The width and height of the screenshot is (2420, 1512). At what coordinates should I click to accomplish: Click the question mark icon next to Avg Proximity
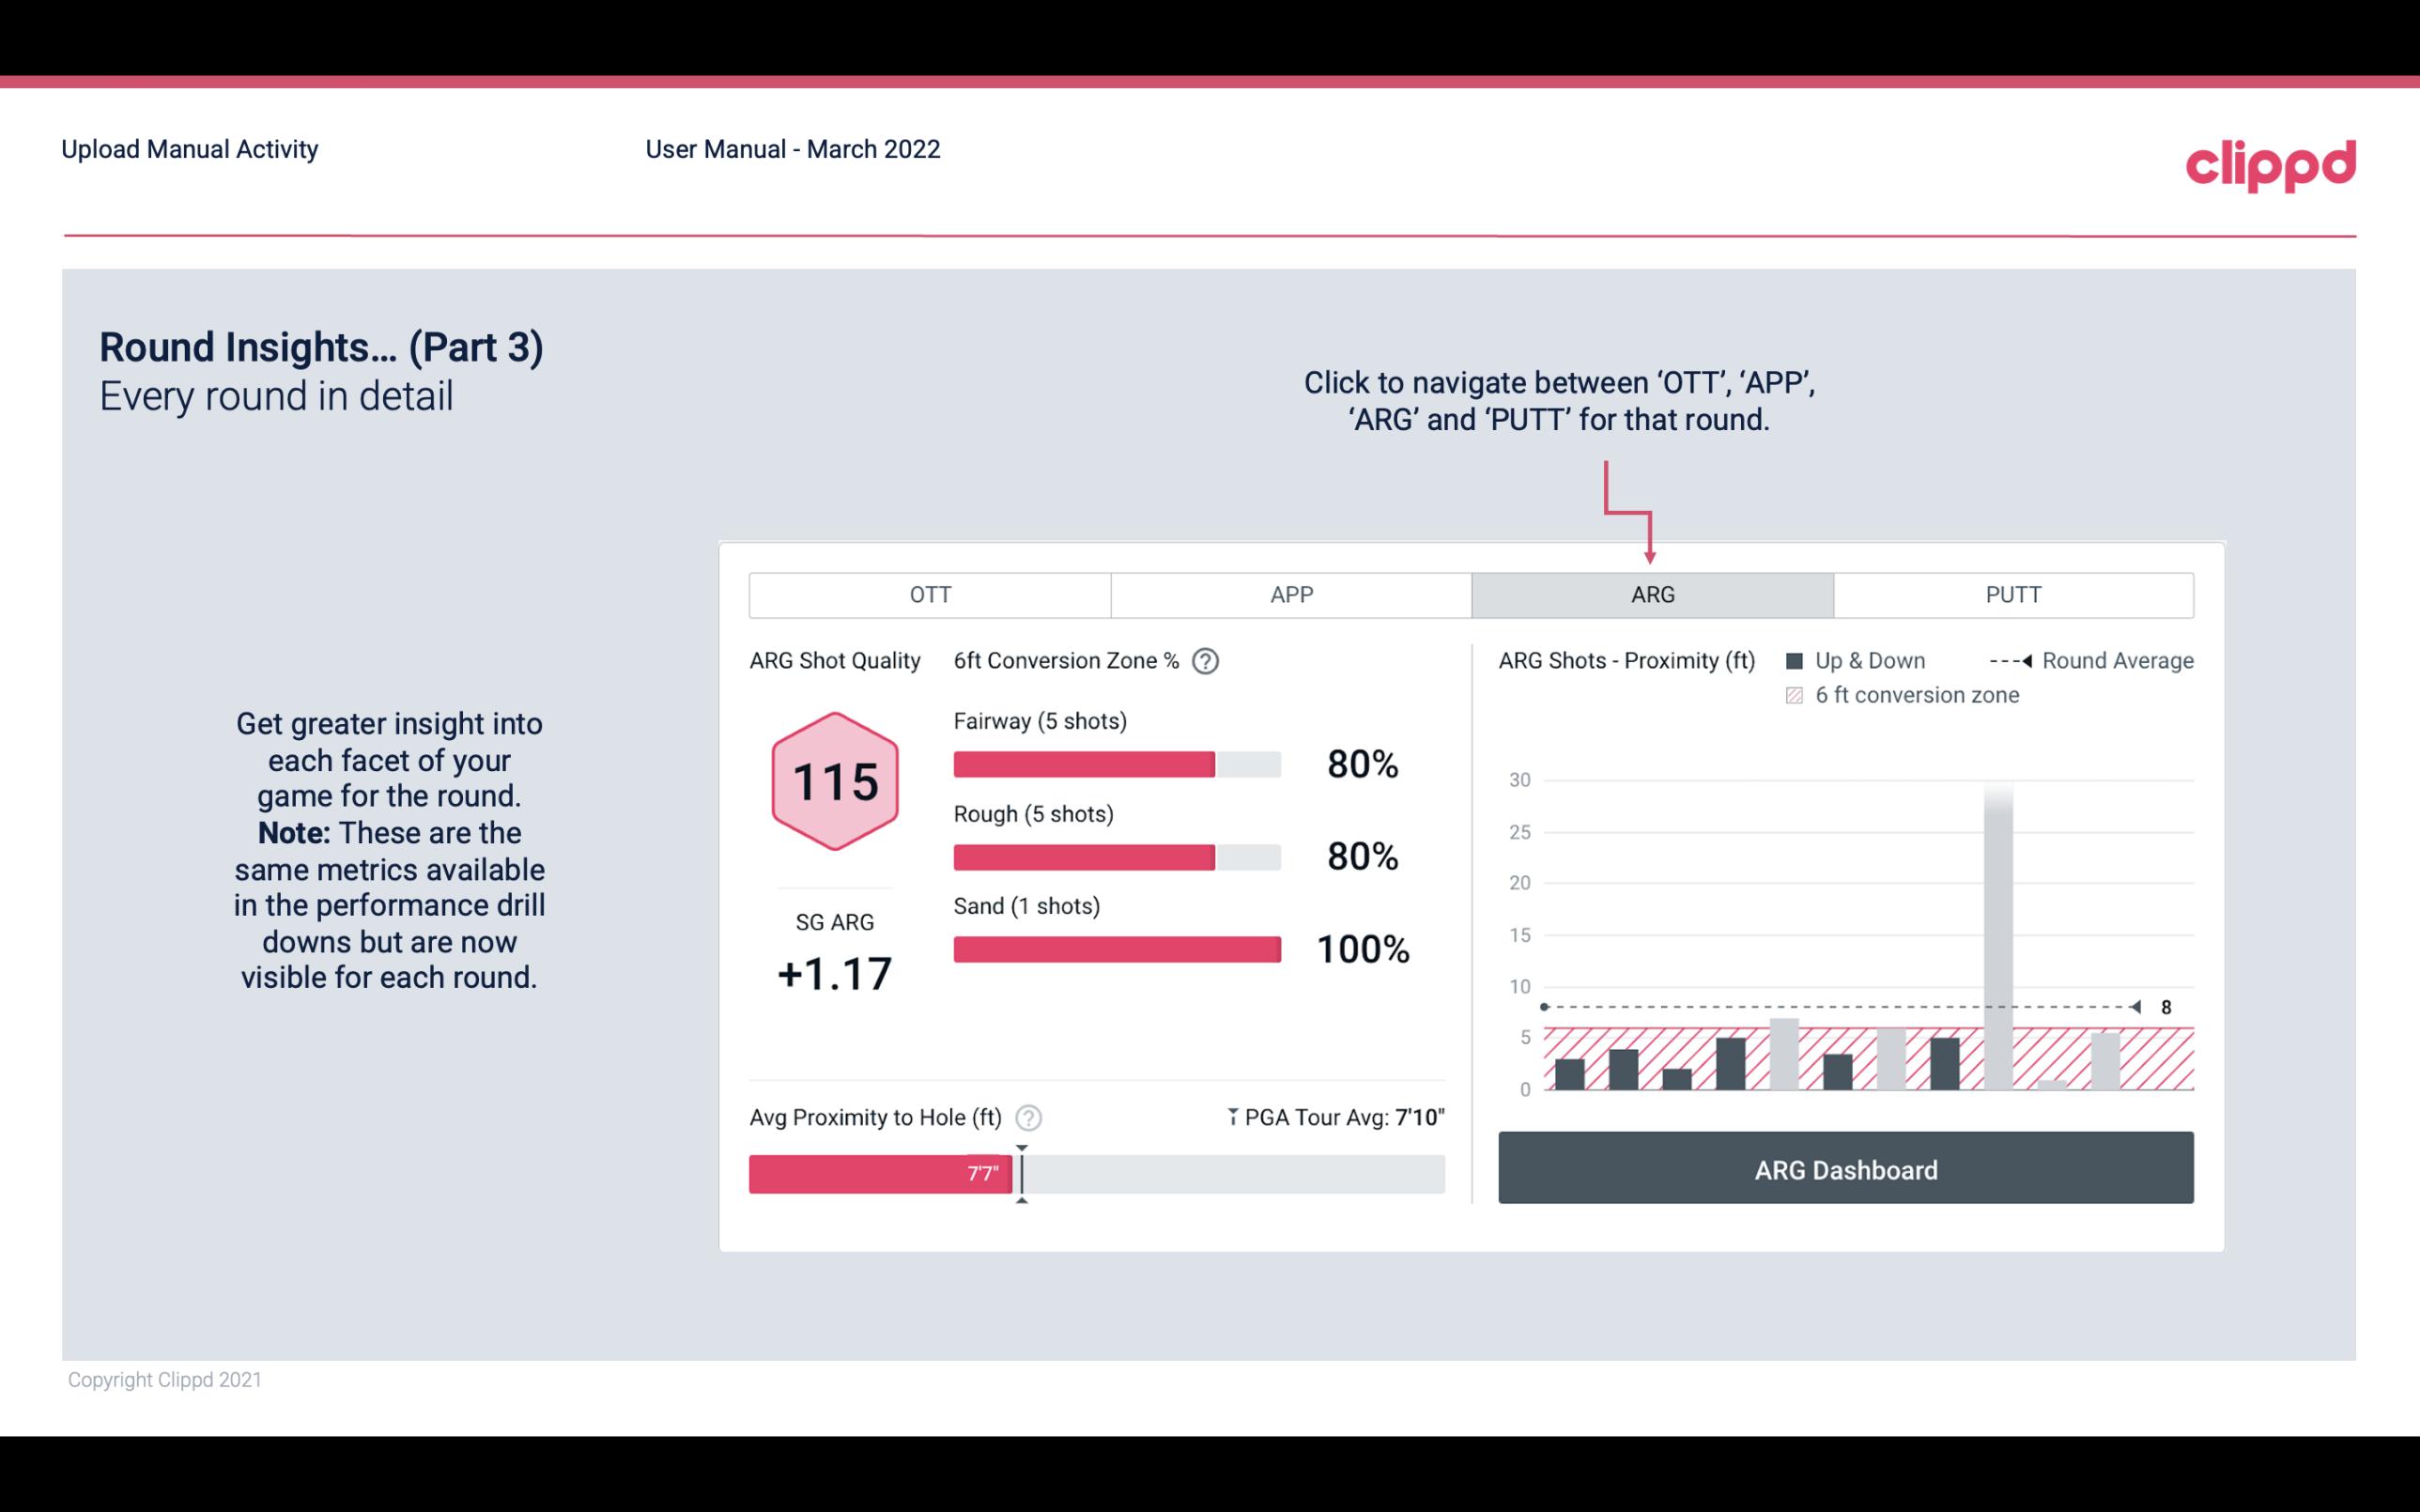(x=1027, y=1115)
